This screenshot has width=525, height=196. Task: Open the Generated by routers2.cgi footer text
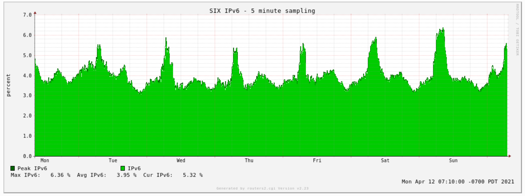coord(262,188)
